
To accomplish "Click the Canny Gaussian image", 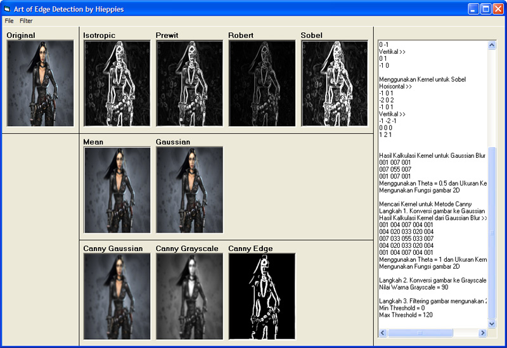I will point(117,296).
